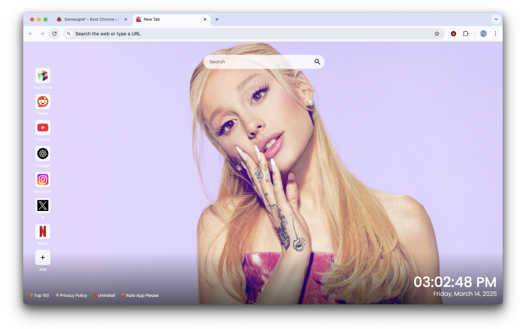Viewport: 526px width, 329px height.
Task: Launch the Chatgpt shortcut
Action: 43,153
